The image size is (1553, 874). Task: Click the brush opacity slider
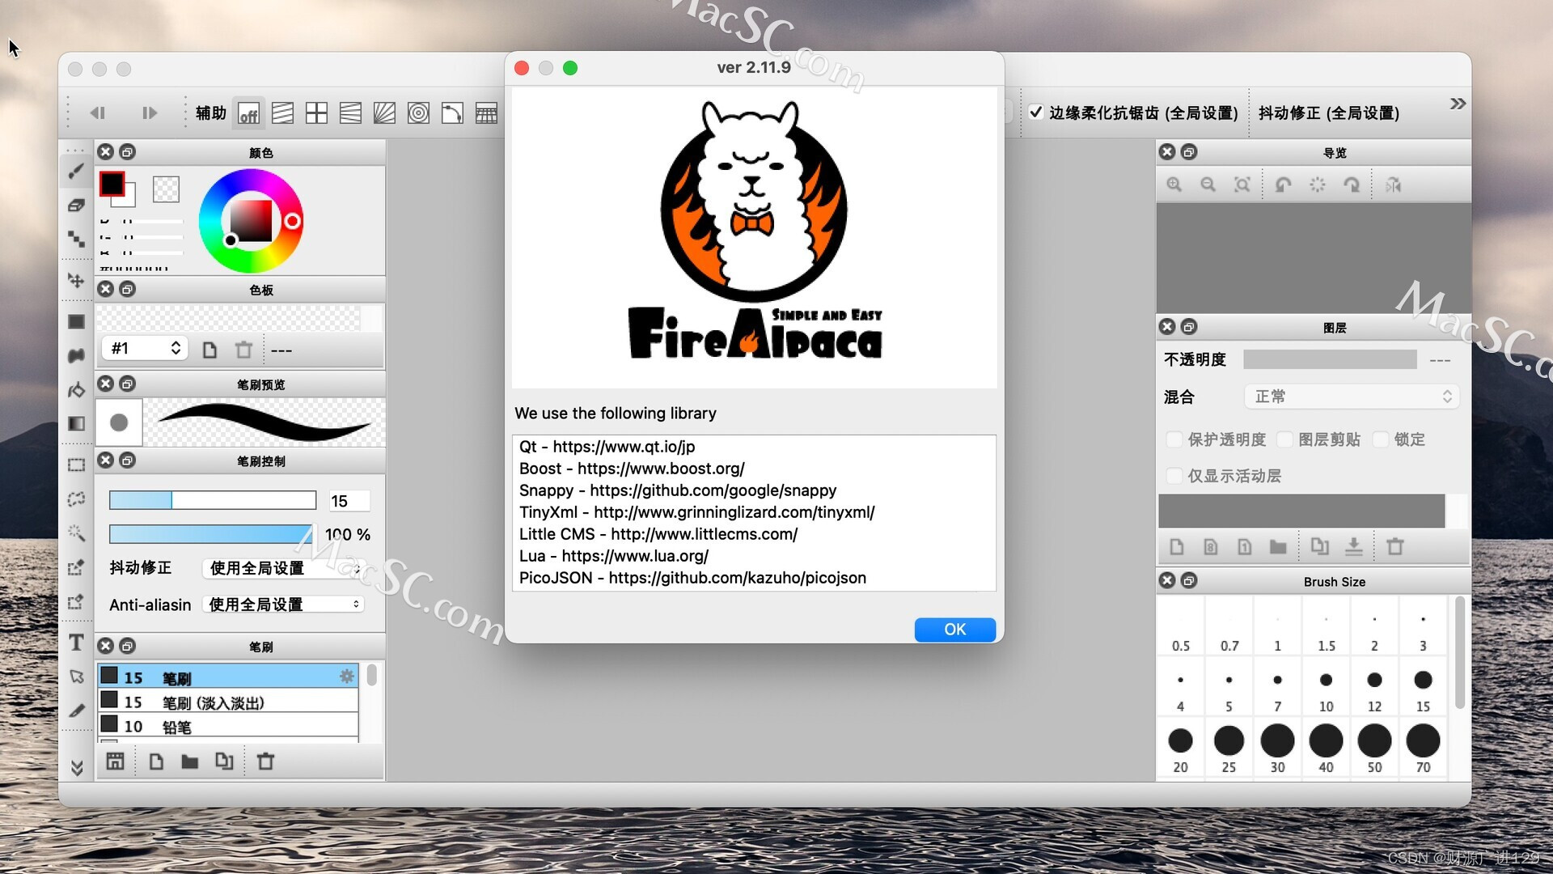[x=212, y=534]
